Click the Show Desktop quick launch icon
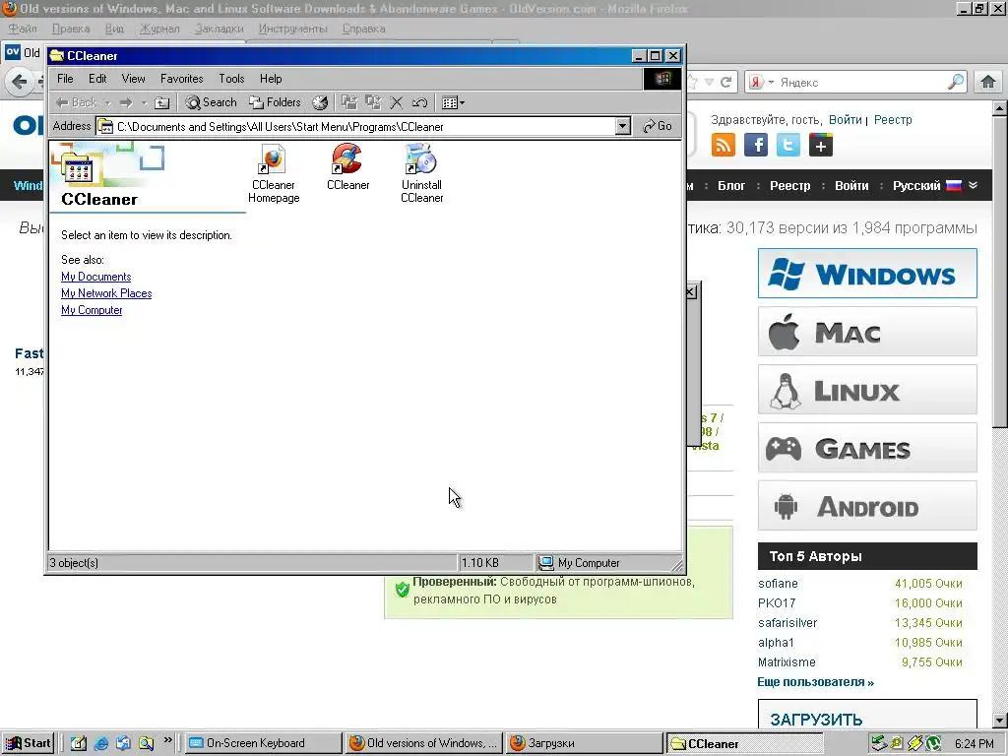 79,743
